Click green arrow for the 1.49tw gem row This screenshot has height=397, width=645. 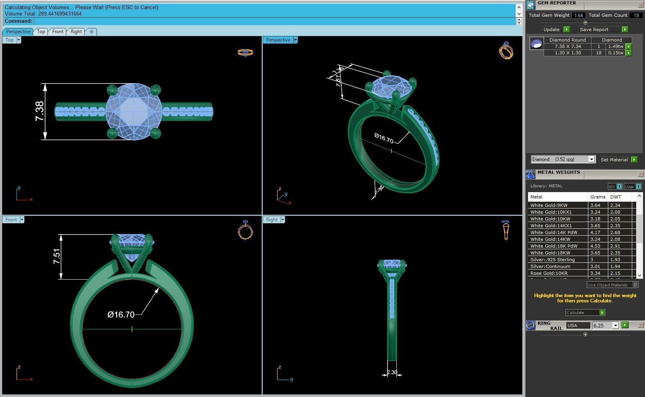click(629, 47)
